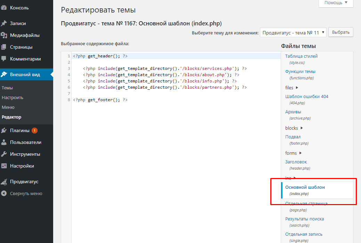Click inside the code editor area
This screenshot has height=243, width=361.
pos(174,156)
